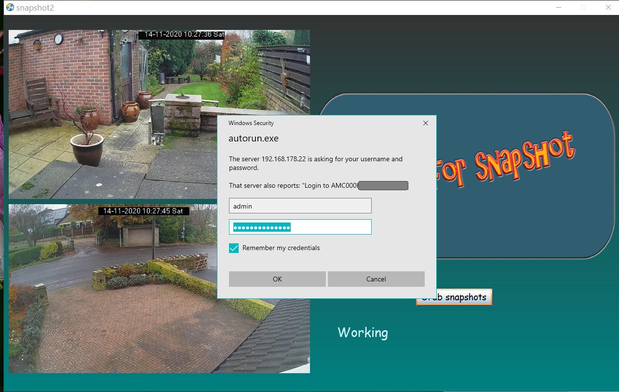Close the Windows Security dialog with X
Screen dimensions: 619x392
point(426,123)
